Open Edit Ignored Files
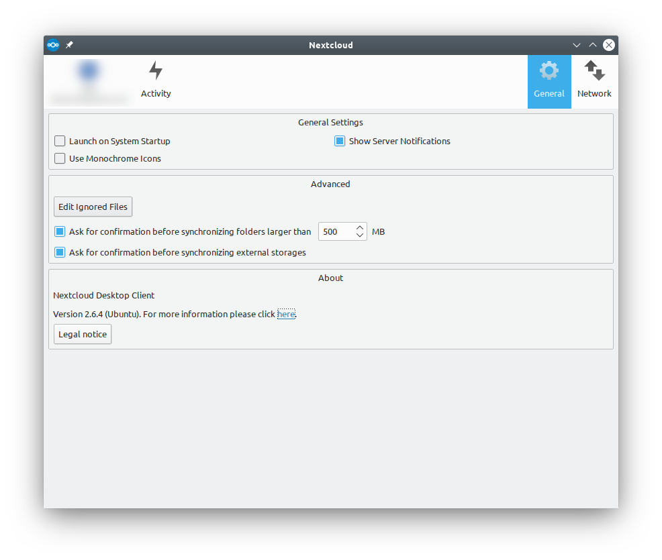This screenshot has height=560, width=662. 93,207
